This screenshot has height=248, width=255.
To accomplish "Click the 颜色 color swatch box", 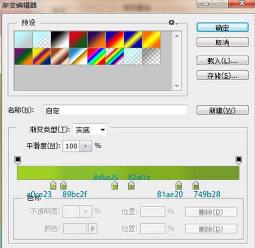I will point(75,229).
